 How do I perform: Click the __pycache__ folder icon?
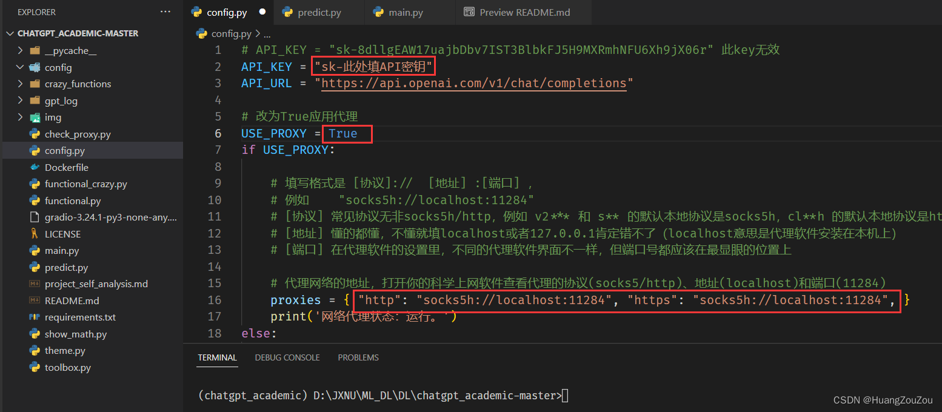pos(35,51)
